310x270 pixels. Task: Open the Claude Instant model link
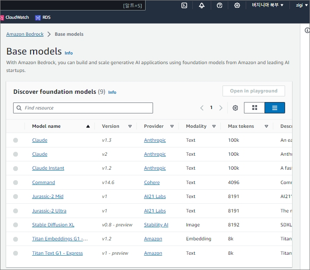click(48, 168)
